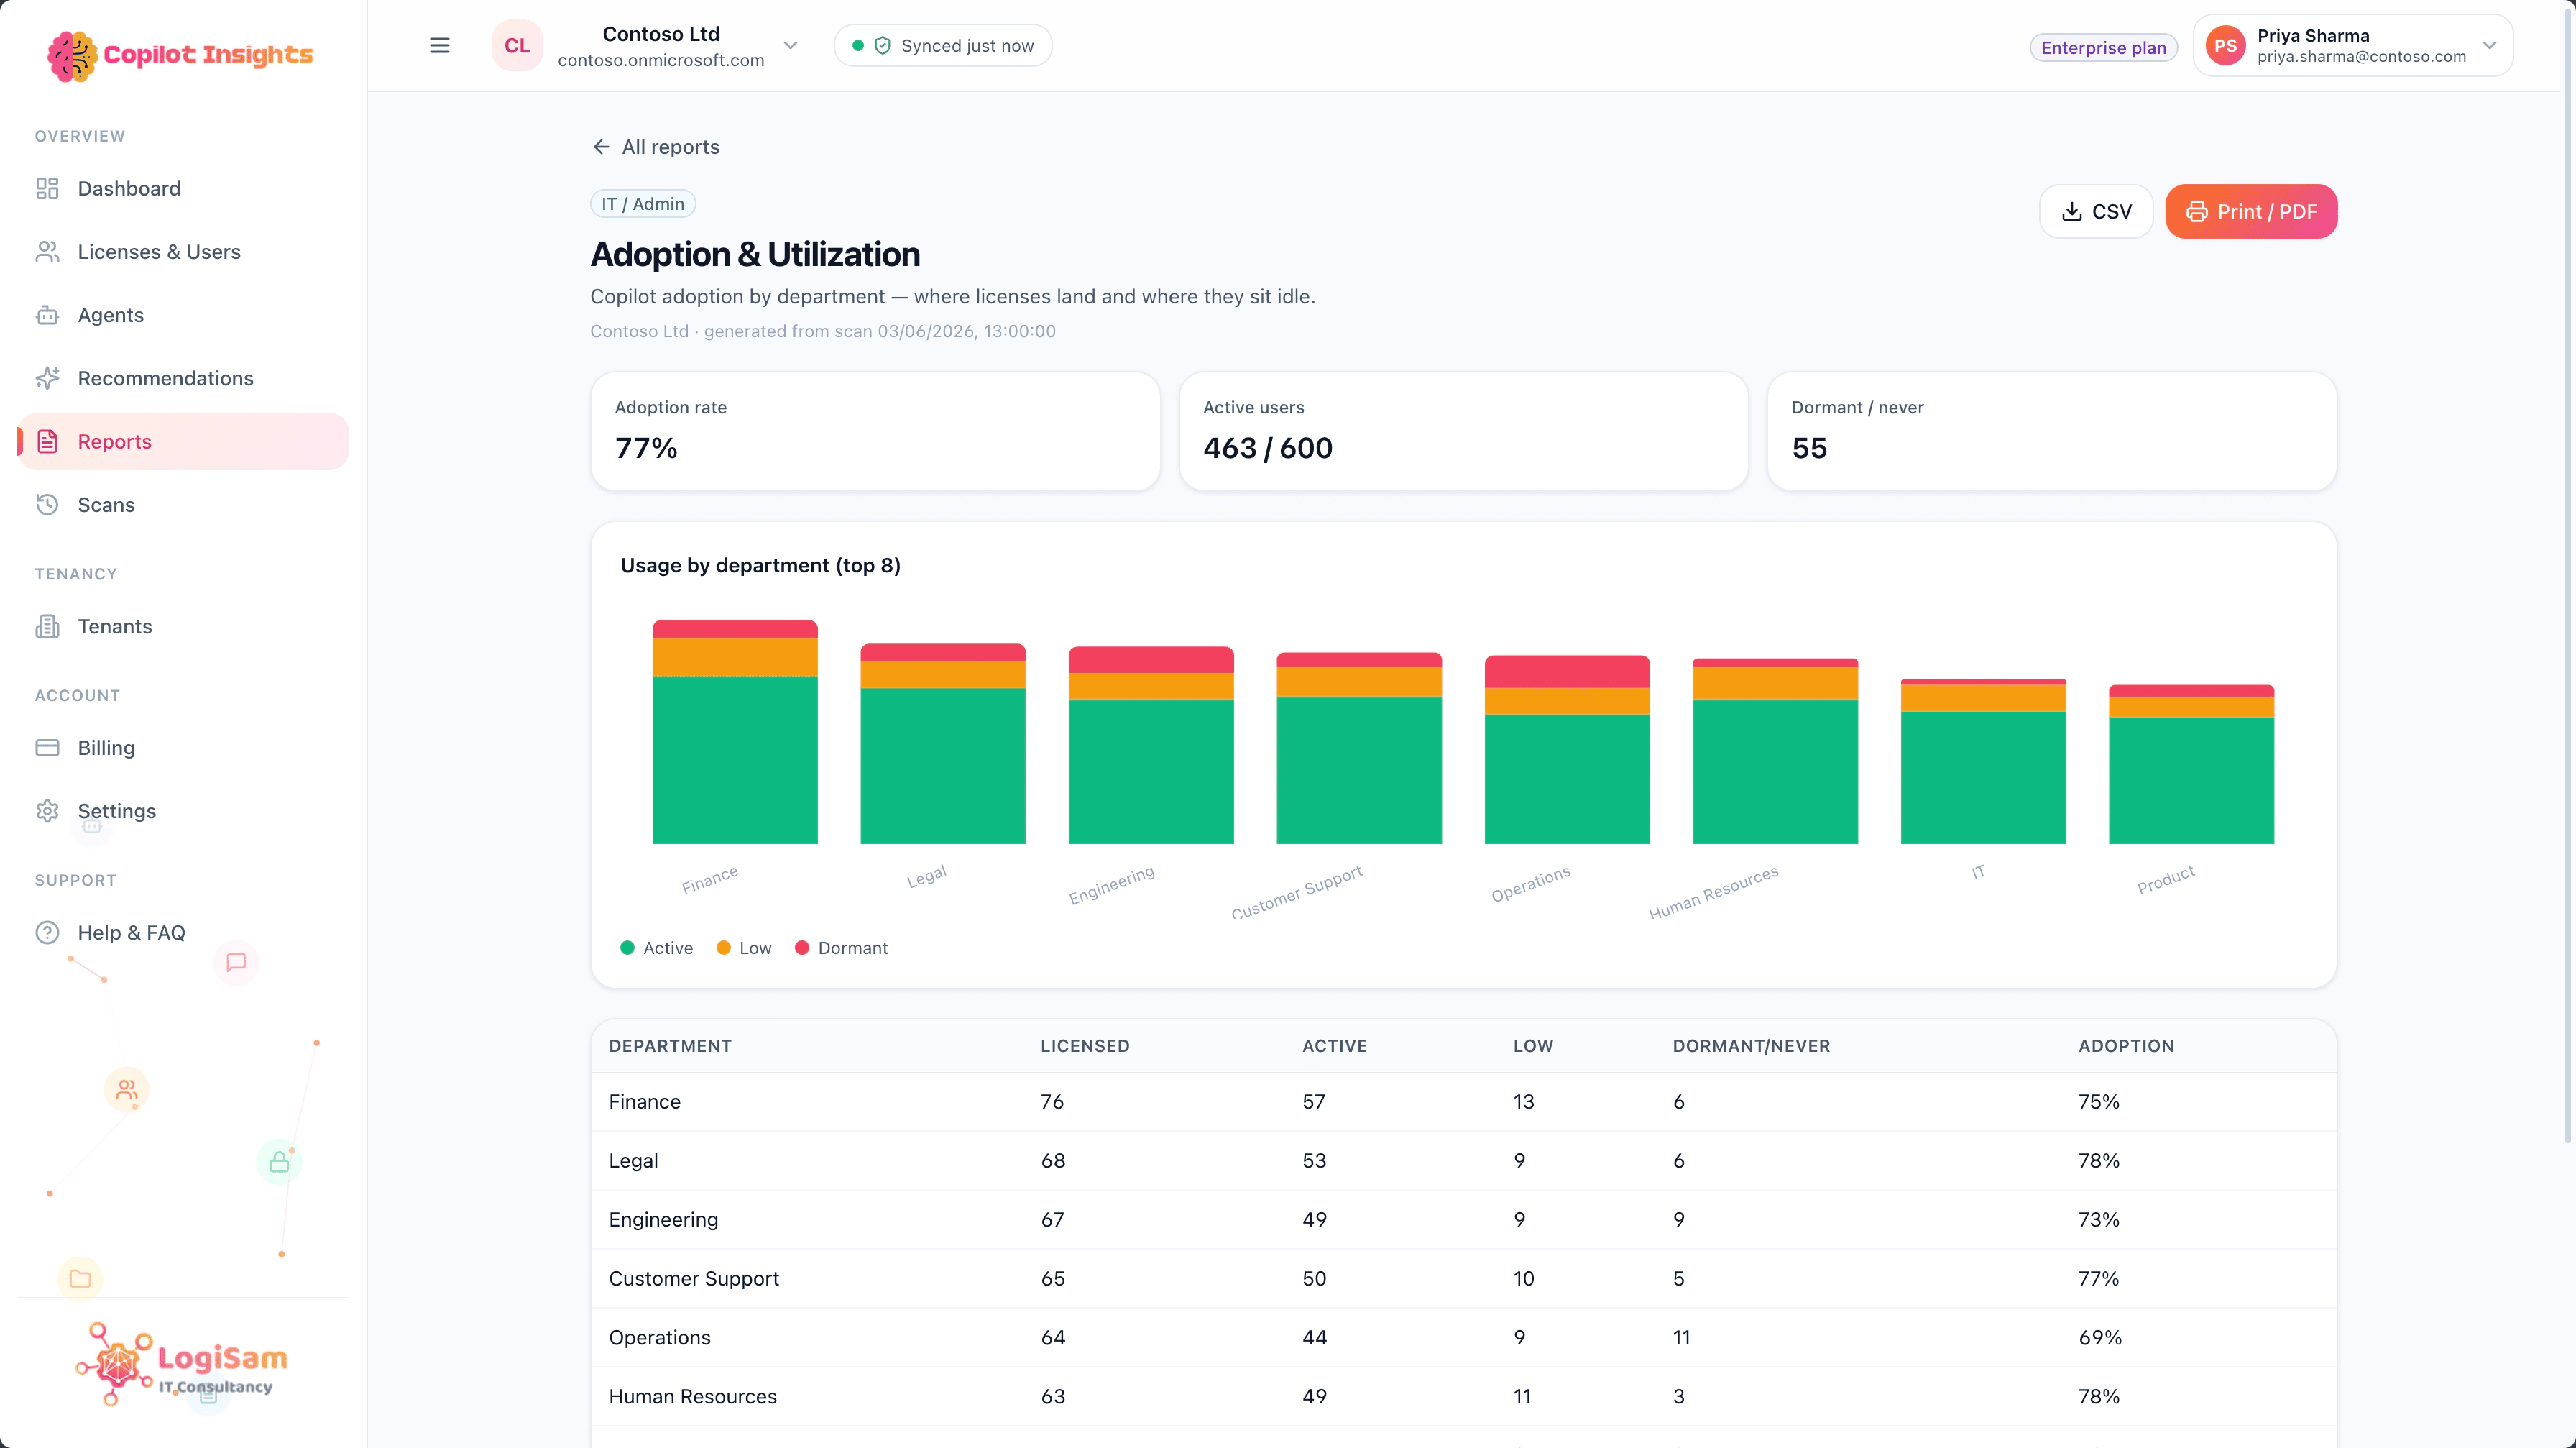The width and height of the screenshot is (2576, 1448).
Task: Click the Copilot Insights brain logo
Action: [72, 56]
